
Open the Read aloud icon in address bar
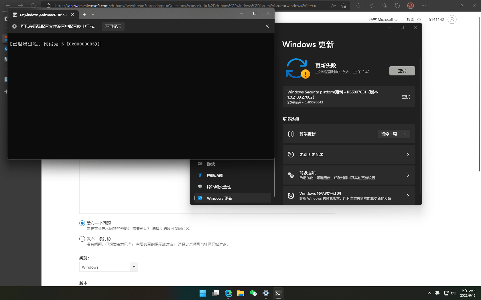click(333, 6)
